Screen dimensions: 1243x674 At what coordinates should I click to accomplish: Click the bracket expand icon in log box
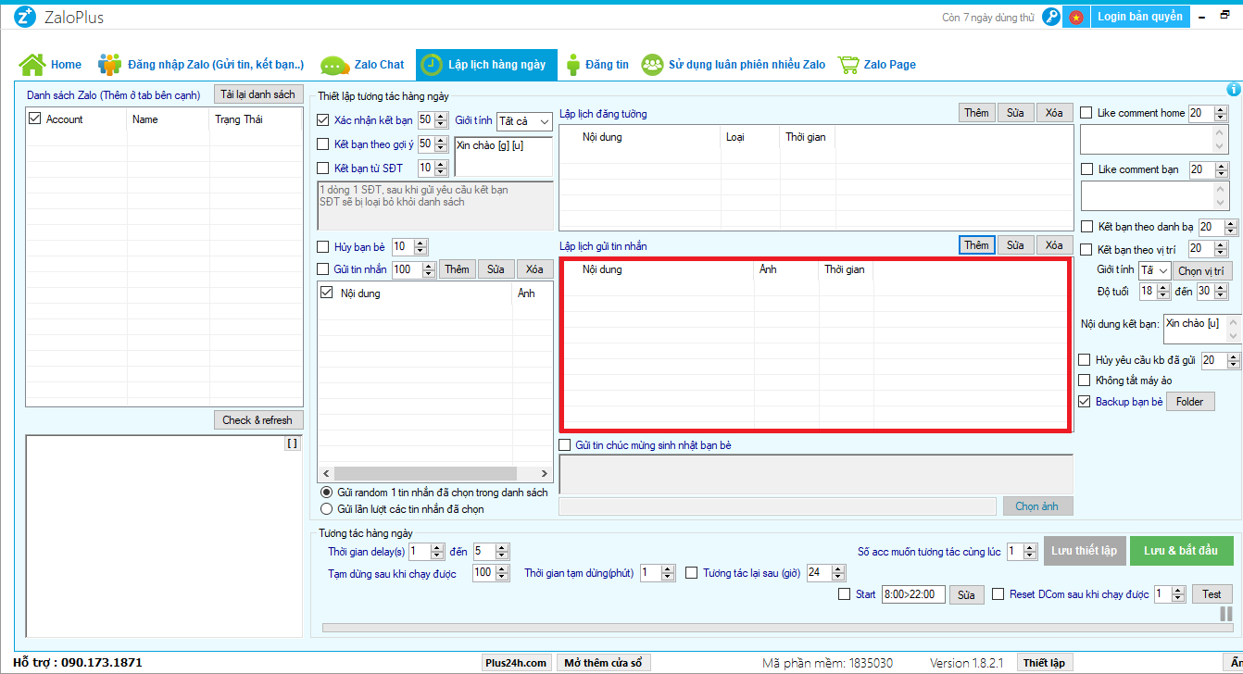pyautogui.click(x=292, y=443)
